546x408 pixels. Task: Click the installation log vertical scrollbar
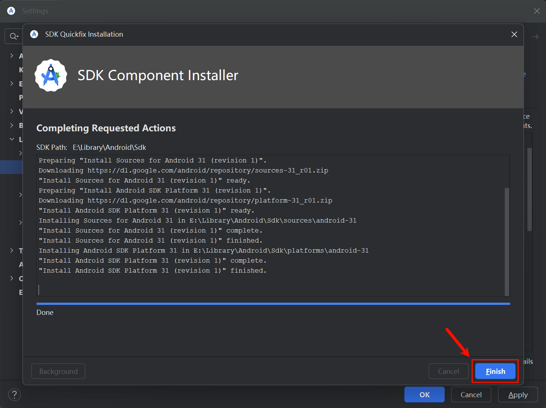[x=507, y=241]
